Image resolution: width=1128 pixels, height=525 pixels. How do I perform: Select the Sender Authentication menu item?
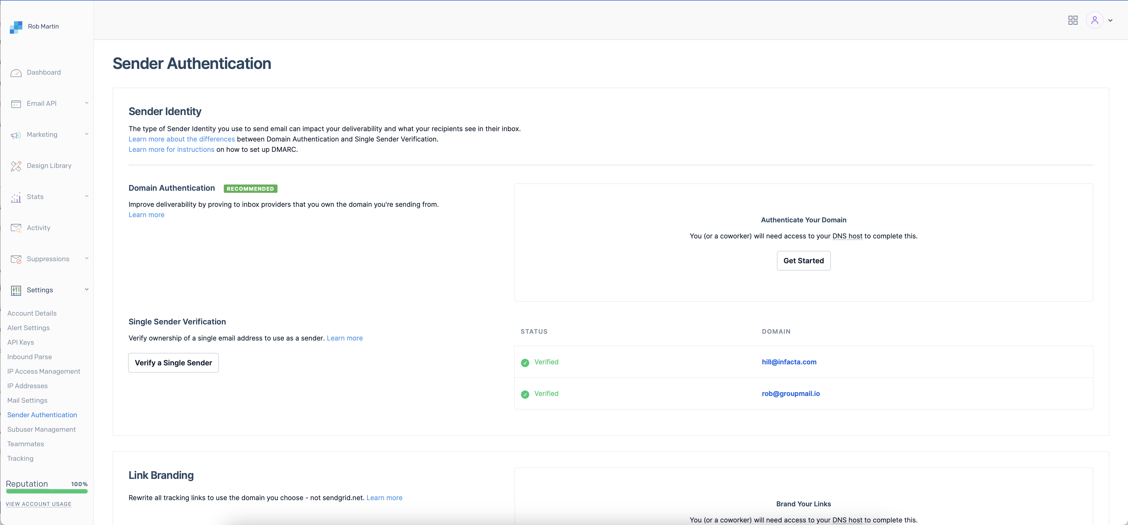pos(42,414)
